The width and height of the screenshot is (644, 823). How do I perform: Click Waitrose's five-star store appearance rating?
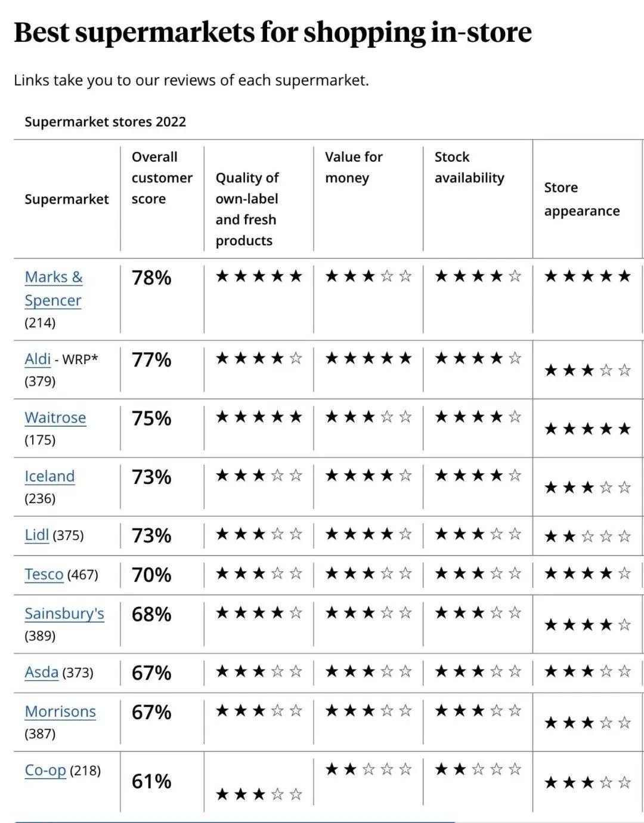click(x=587, y=429)
